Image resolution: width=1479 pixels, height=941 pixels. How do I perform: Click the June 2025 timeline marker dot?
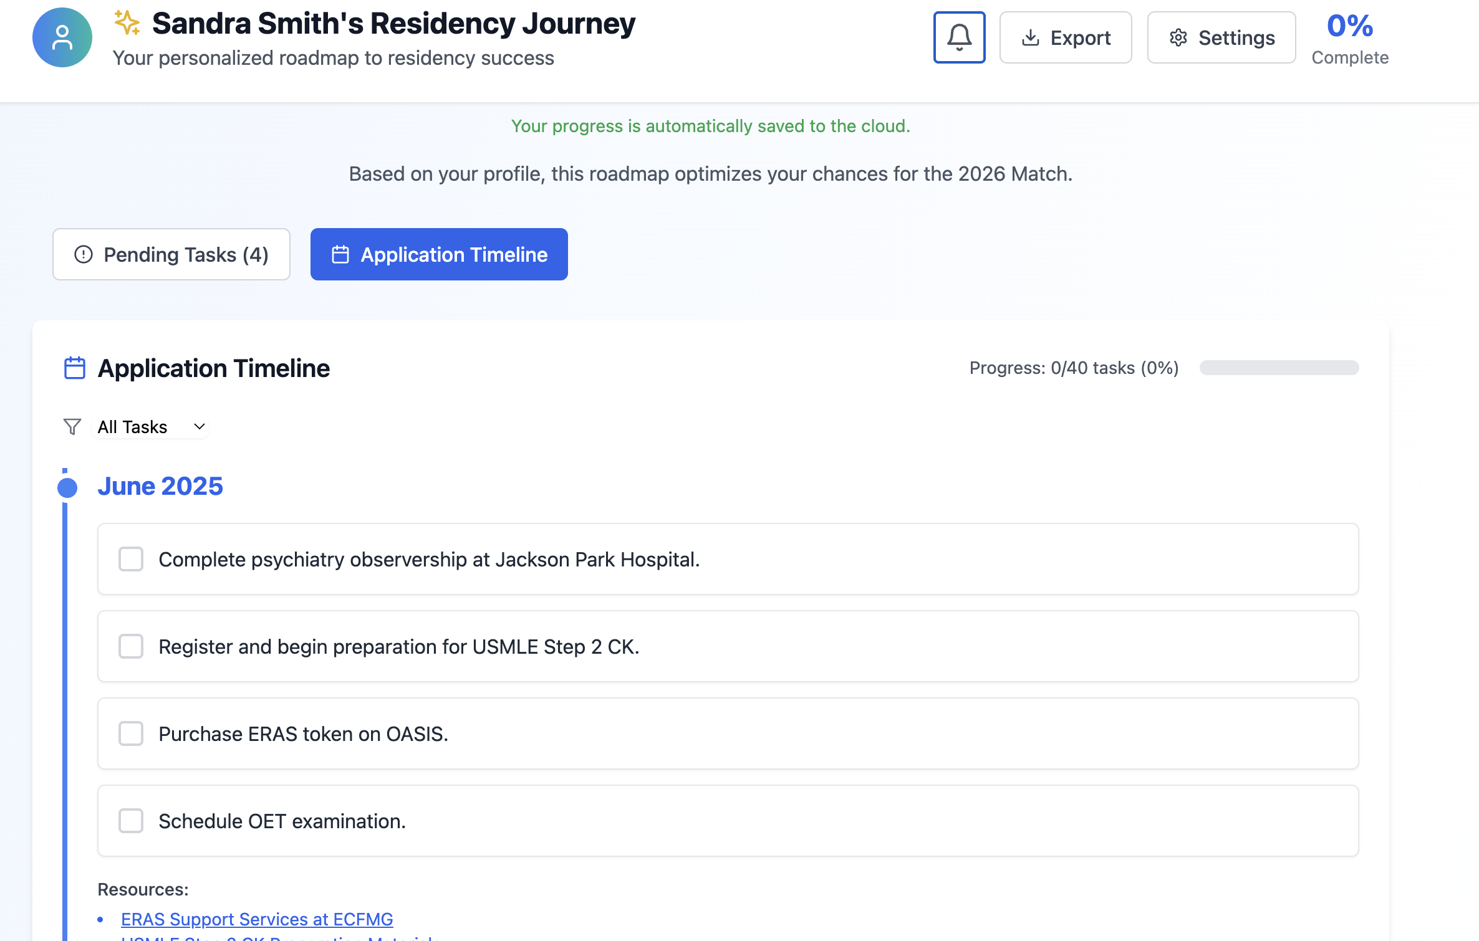(x=67, y=487)
